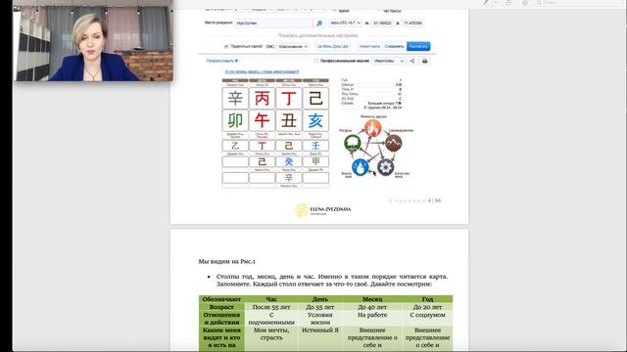The height and width of the screenshot is (352, 627).
Task: Click the red 午 branch cell
Action: (x=262, y=120)
